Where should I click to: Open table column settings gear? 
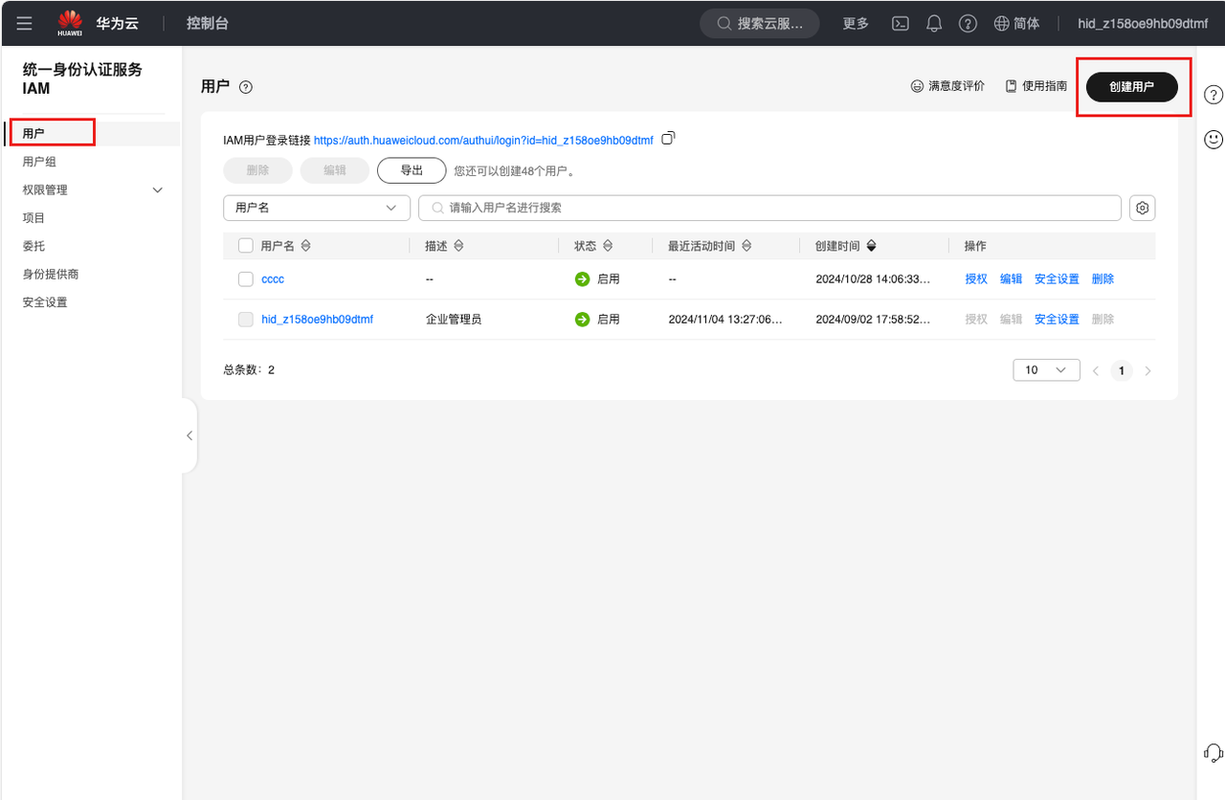[x=1142, y=208]
